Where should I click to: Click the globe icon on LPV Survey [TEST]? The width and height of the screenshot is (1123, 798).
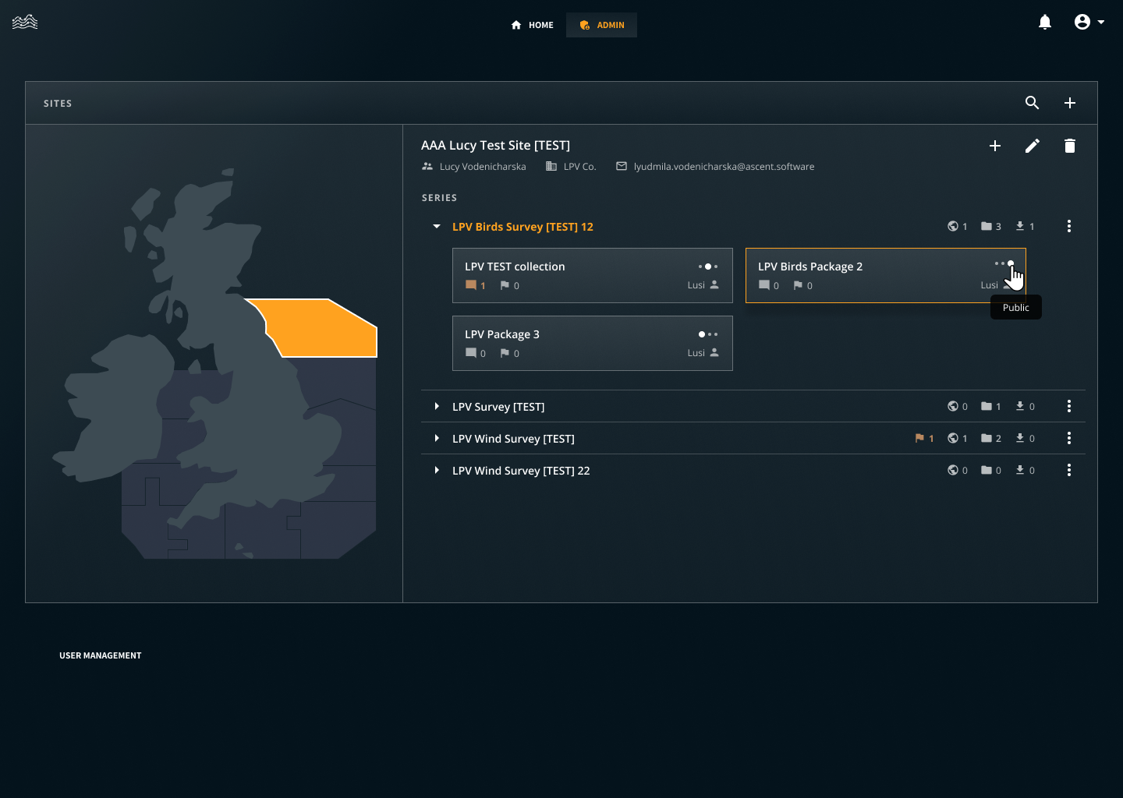pyautogui.click(x=953, y=406)
